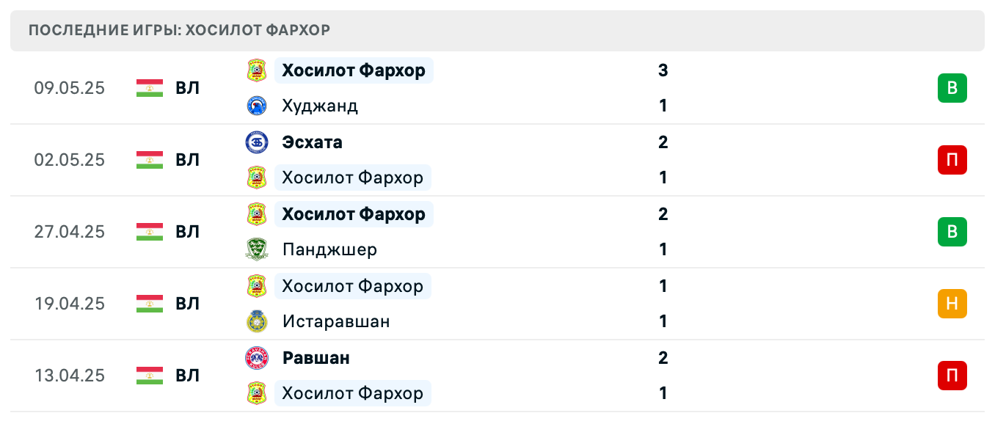
Task: Click the Tajikistan flag on the 02.05.25 row
Action: click(149, 160)
